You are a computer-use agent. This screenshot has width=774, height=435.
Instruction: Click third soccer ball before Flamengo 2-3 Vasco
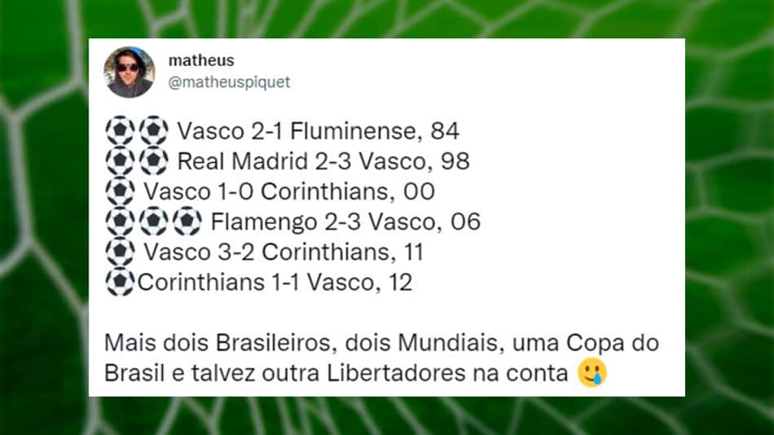coord(187,222)
